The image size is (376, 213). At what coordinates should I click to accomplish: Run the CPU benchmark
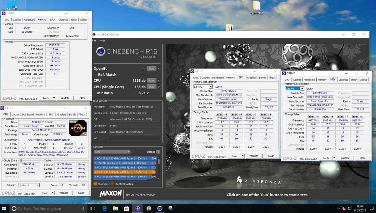151,81
